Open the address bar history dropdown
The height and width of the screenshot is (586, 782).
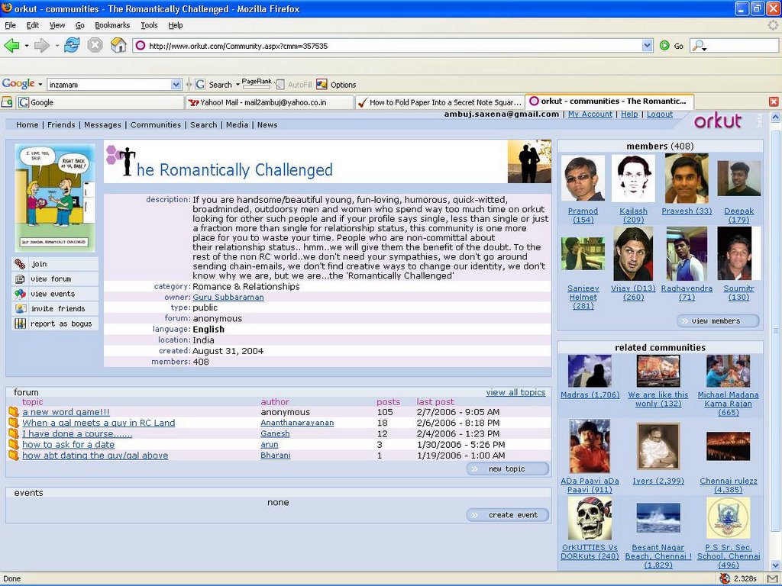pos(647,46)
